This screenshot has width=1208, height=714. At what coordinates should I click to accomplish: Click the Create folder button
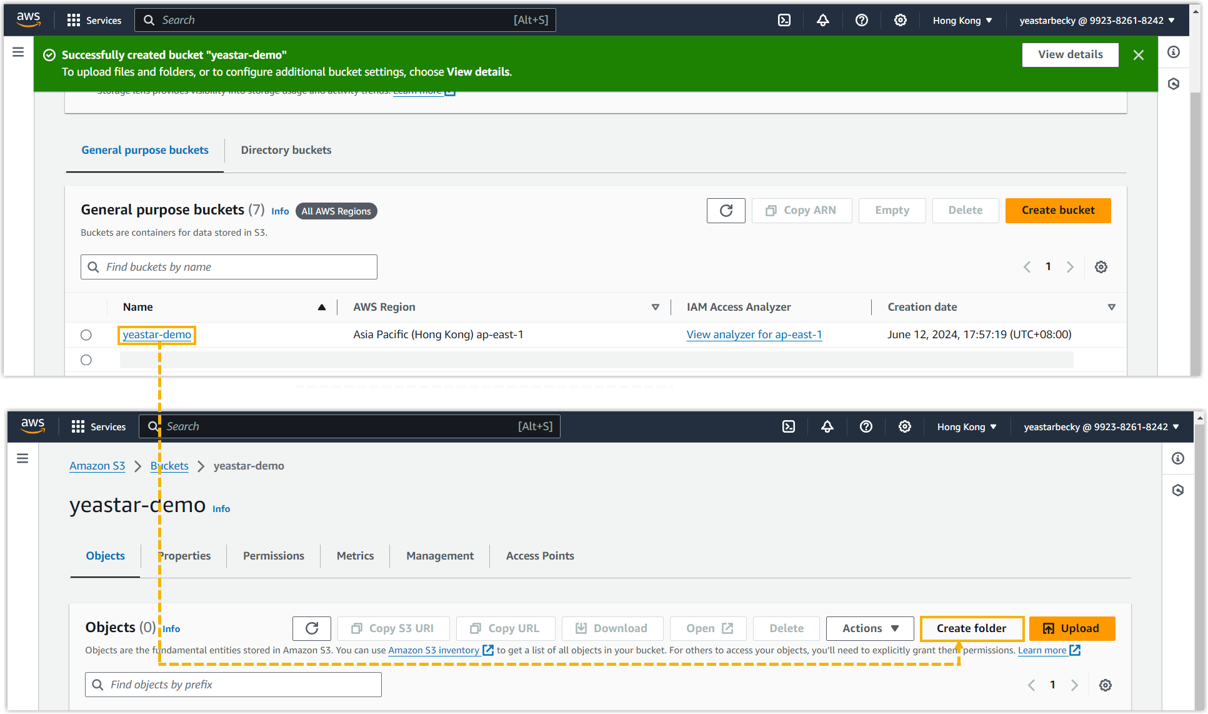[x=971, y=628]
